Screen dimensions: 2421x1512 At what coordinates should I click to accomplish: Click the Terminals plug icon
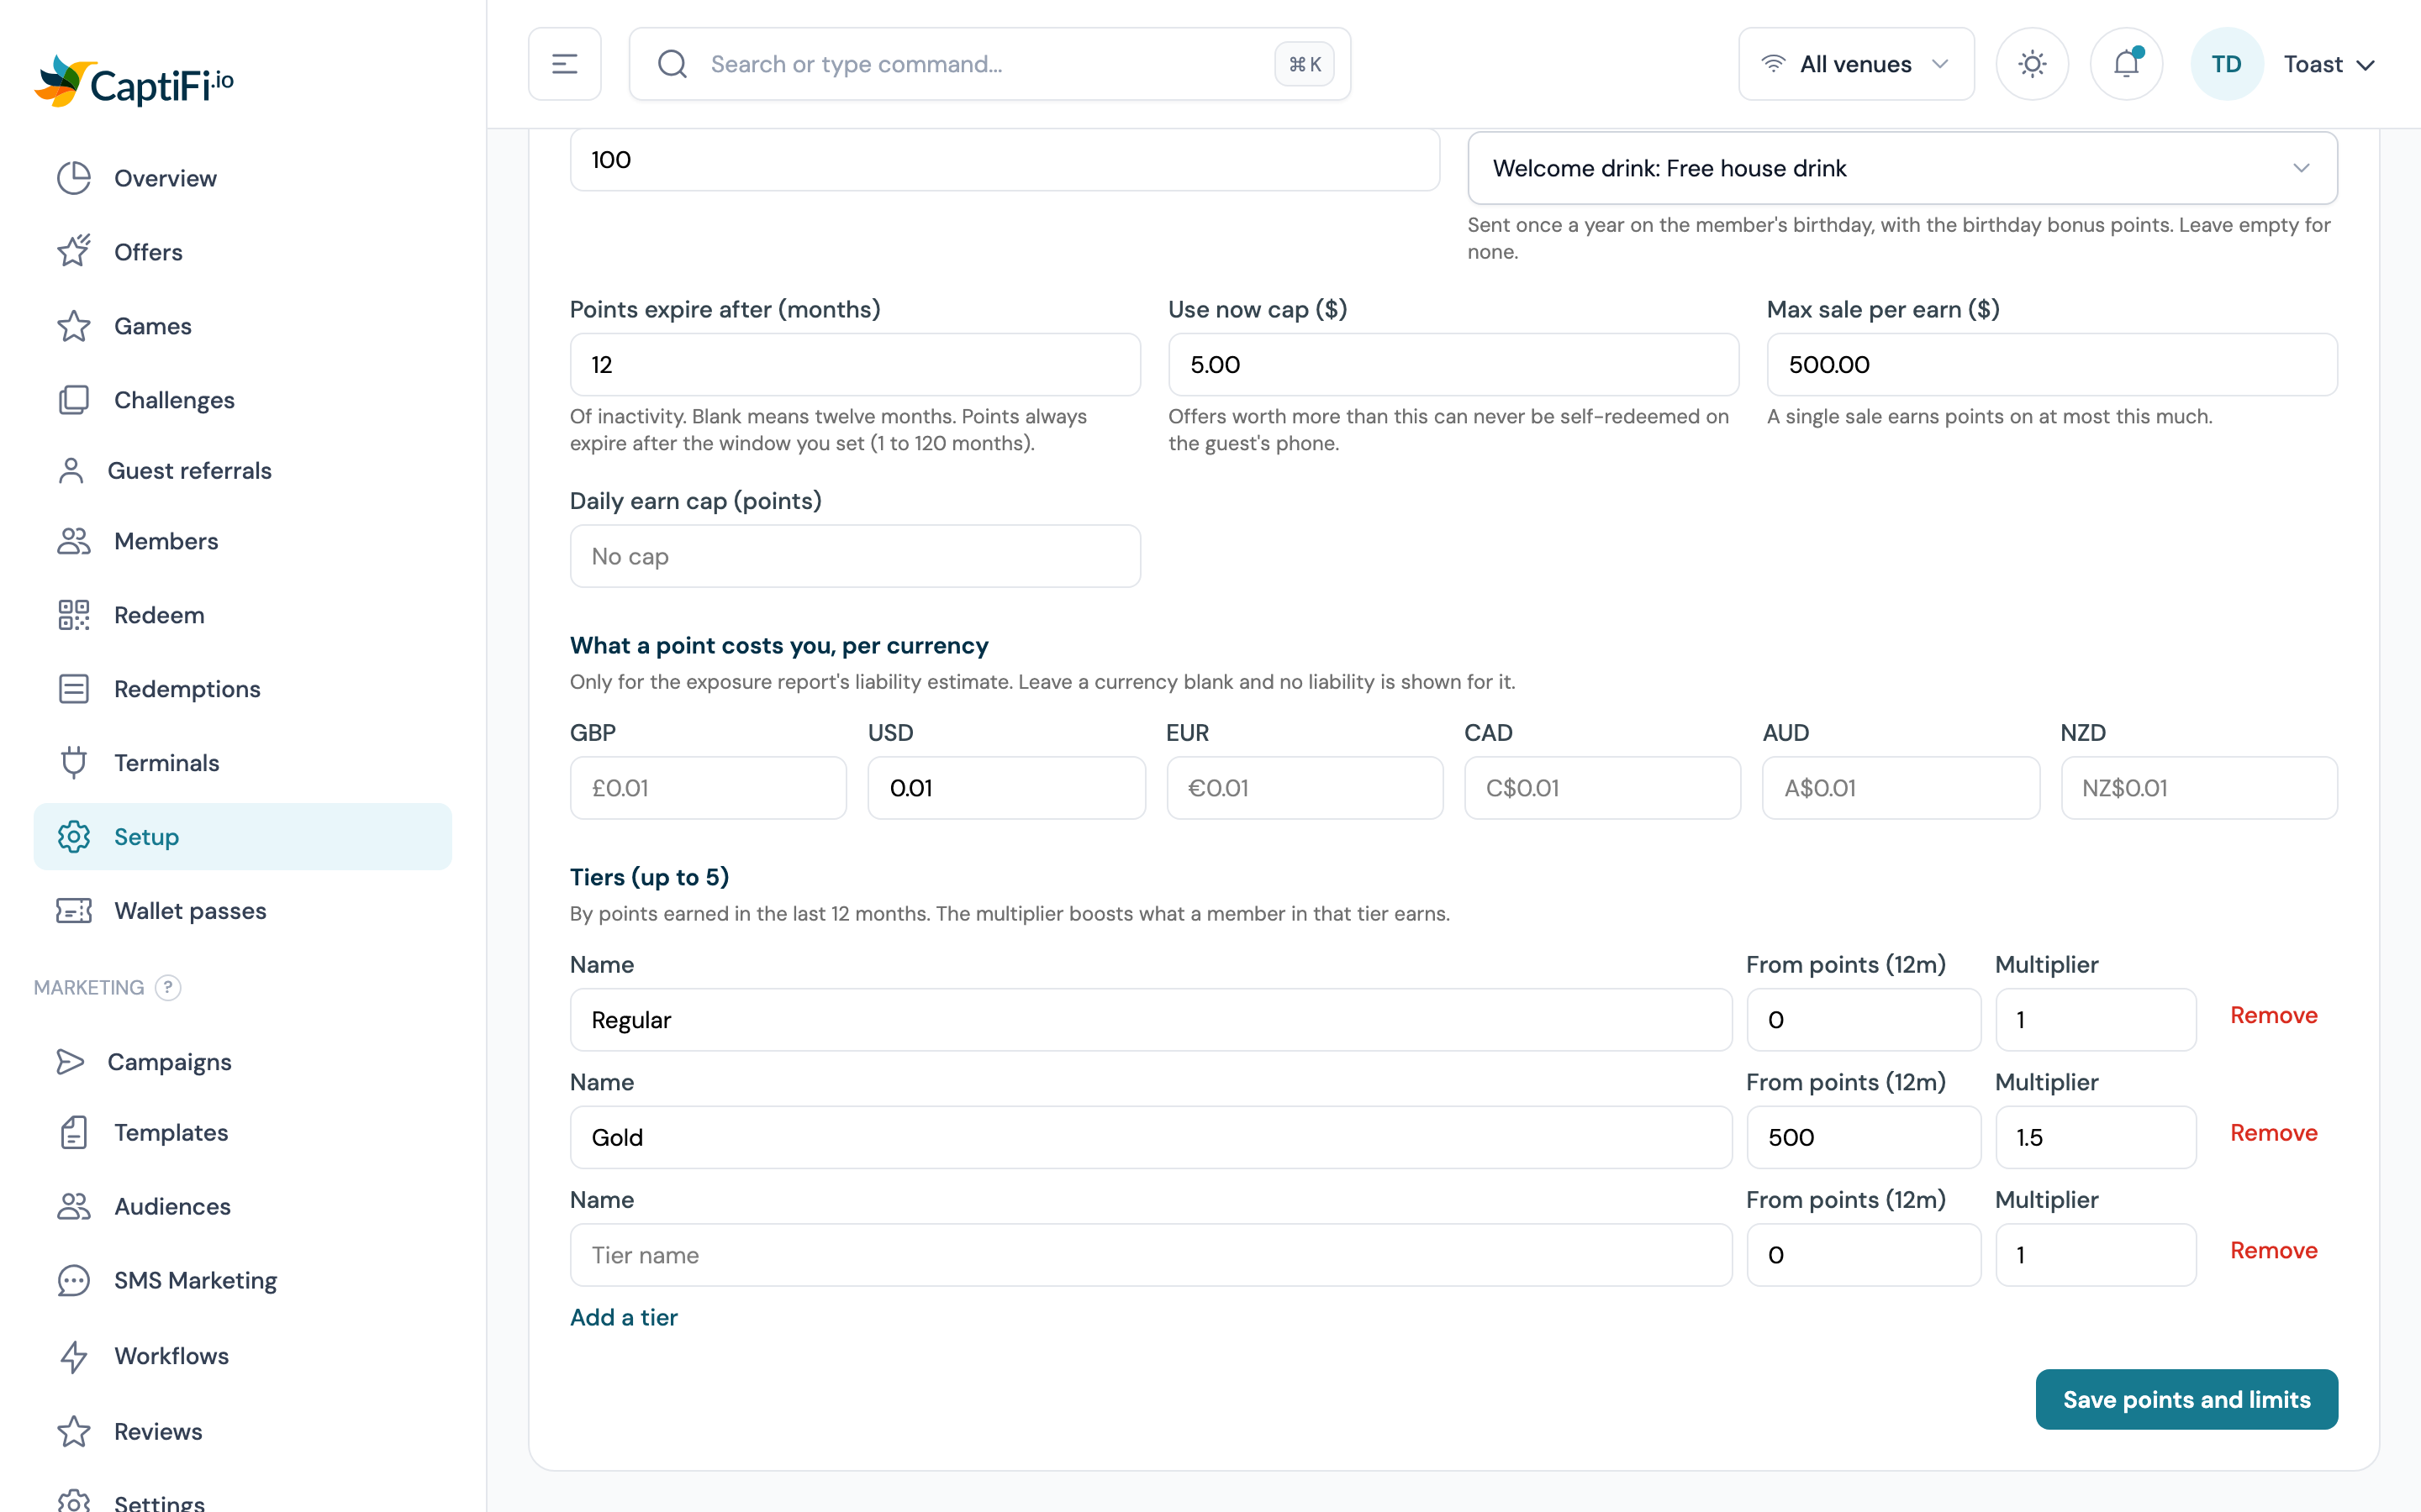[74, 763]
